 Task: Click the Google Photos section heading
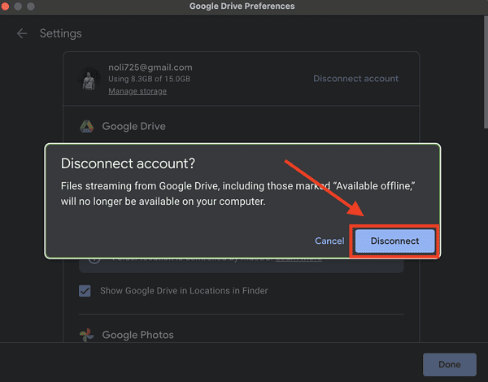(137, 335)
